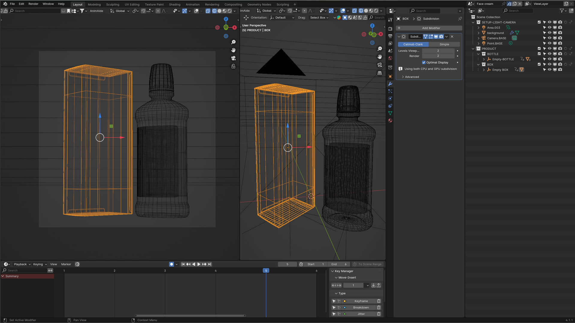Open the Physics properties tab
This screenshot has height=323, width=575.
pyautogui.click(x=390, y=98)
